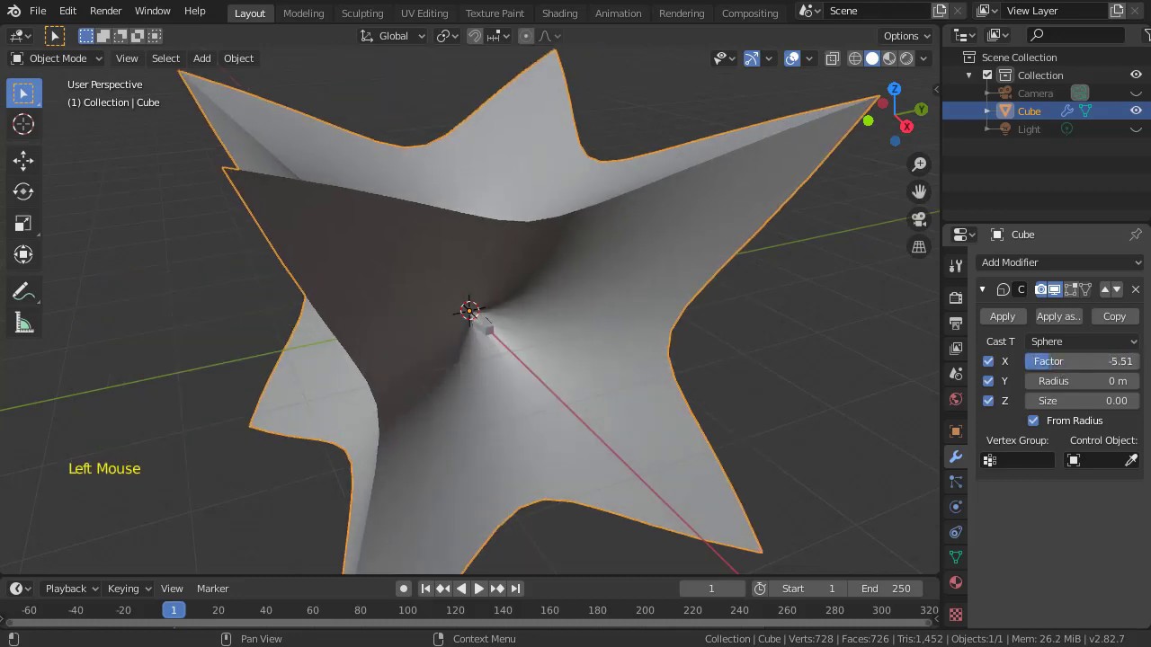This screenshot has height=647, width=1151.
Task: Select the Transform tool
Action: click(x=23, y=254)
